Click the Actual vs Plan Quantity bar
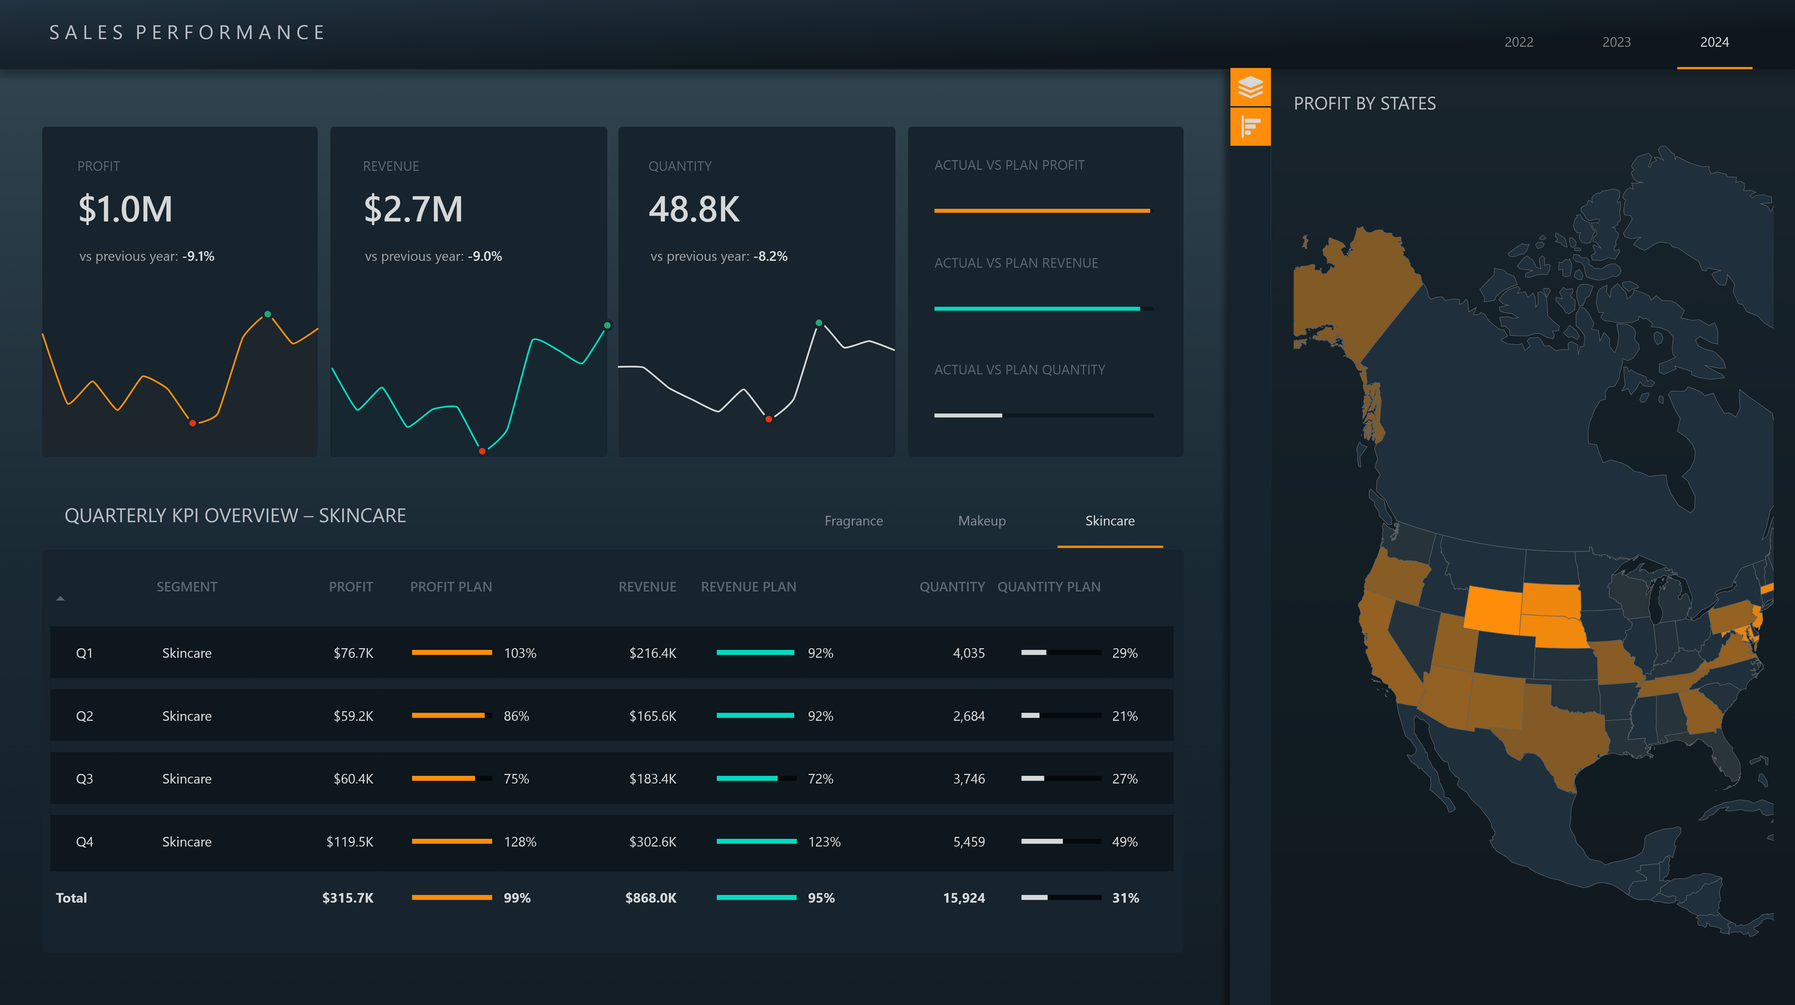The image size is (1795, 1005). (969, 415)
